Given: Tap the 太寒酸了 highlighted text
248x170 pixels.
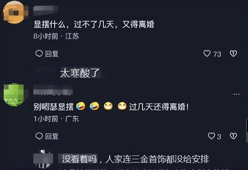Looking at the screenshot, I should tap(80, 73).
